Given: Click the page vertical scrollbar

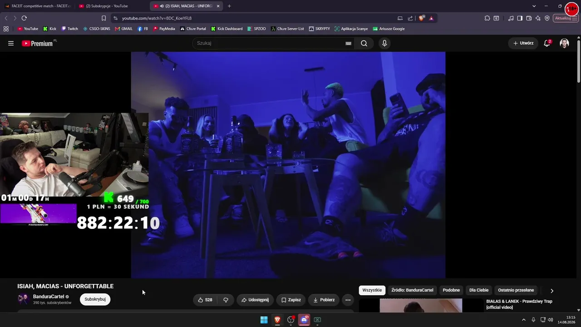Looking at the screenshot, I should [x=579, y=61].
